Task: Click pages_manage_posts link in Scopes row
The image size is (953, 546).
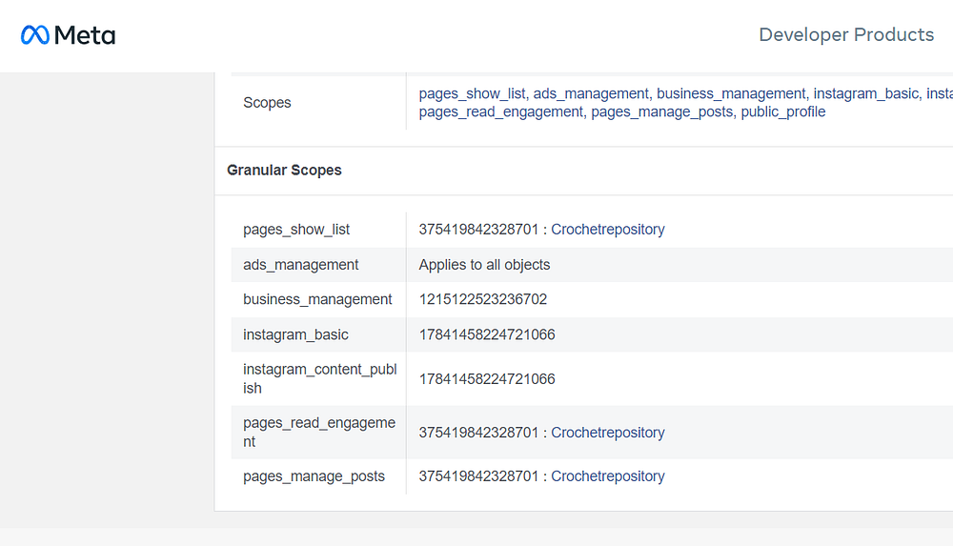Action: [x=662, y=111]
